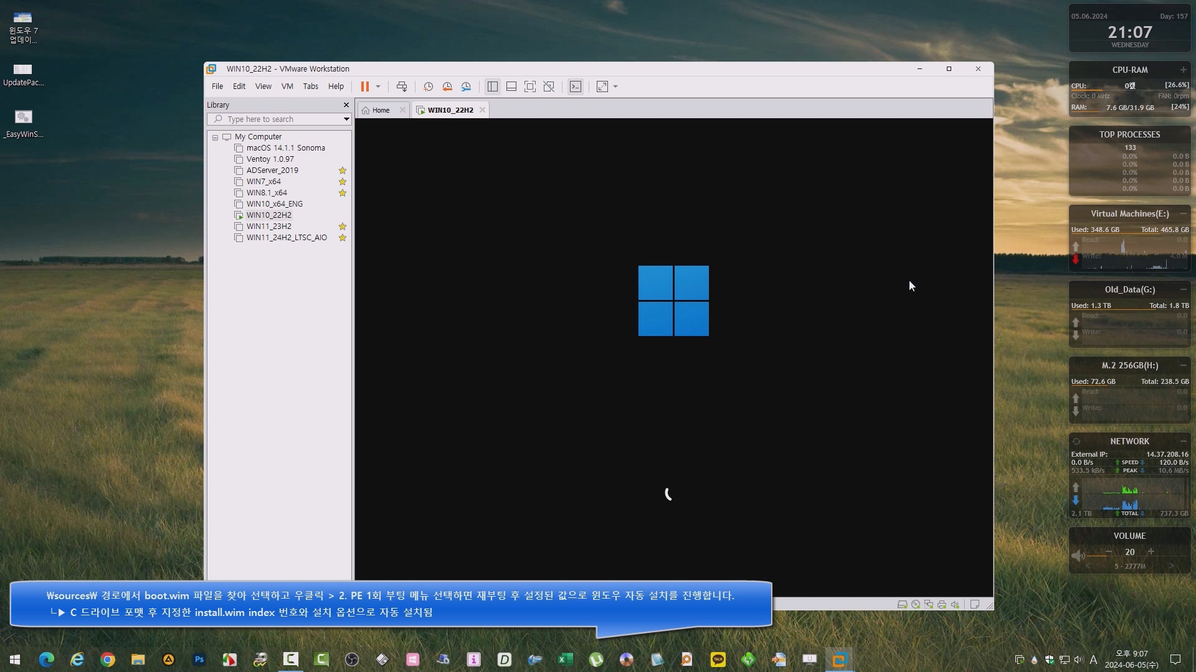The width and height of the screenshot is (1196, 672).
Task: Toggle the library sidebar view
Action: [x=493, y=86]
